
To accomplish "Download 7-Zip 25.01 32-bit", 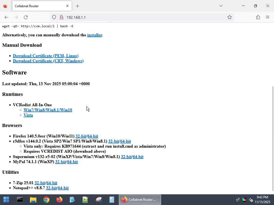I will 40,183.
